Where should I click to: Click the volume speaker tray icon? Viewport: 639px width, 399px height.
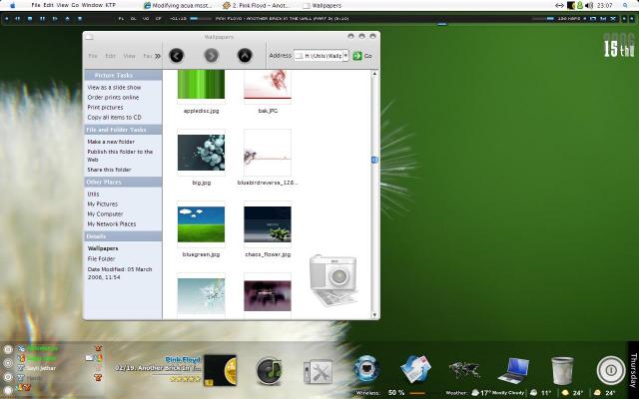click(x=589, y=5)
